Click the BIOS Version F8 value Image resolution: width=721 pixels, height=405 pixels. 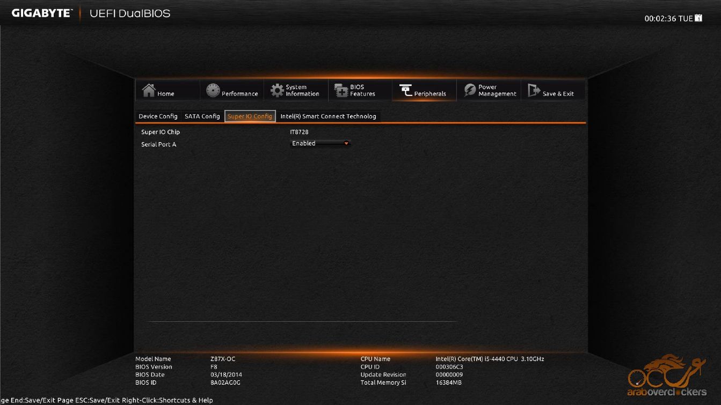(214, 367)
